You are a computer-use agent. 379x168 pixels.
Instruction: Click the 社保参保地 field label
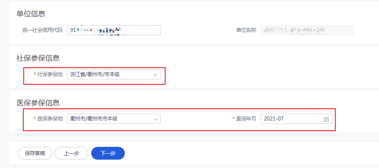click(x=50, y=75)
